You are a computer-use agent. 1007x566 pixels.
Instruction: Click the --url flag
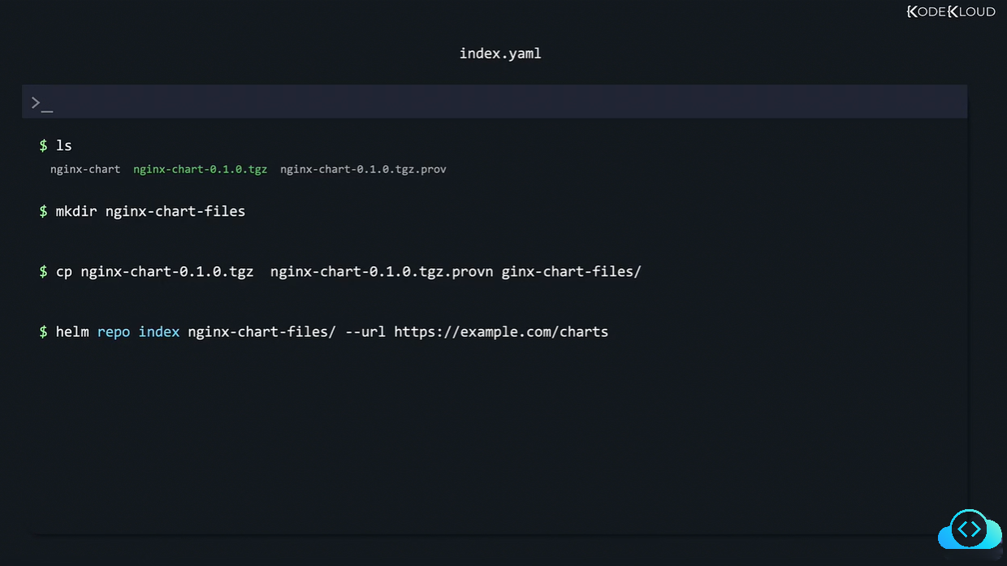(x=365, y=331)
